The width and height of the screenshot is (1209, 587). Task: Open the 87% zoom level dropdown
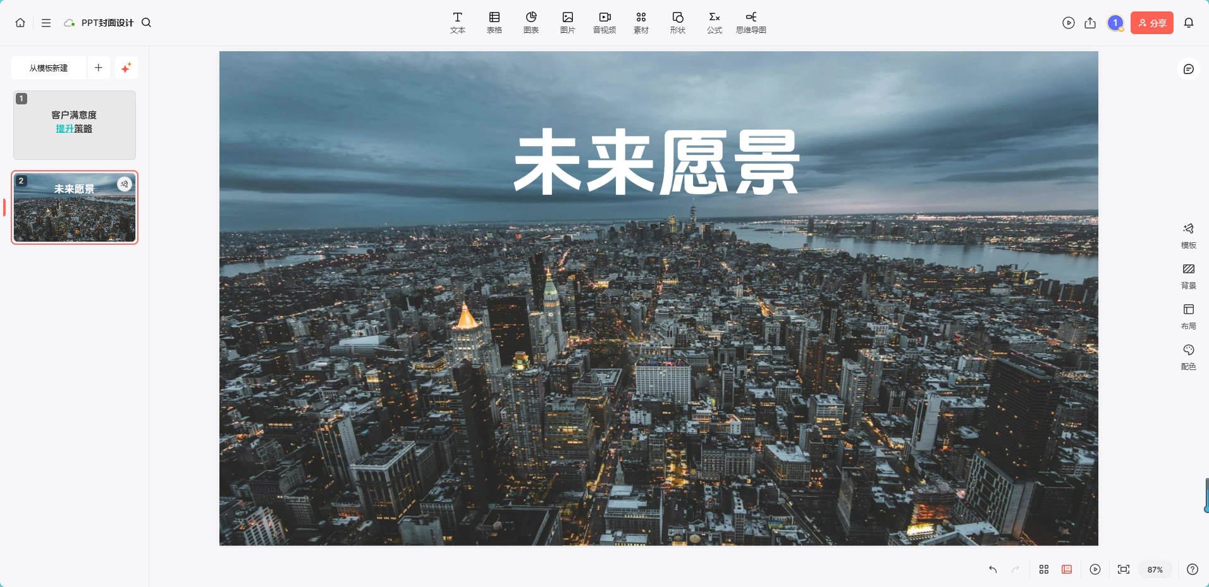coord(1155,569)
